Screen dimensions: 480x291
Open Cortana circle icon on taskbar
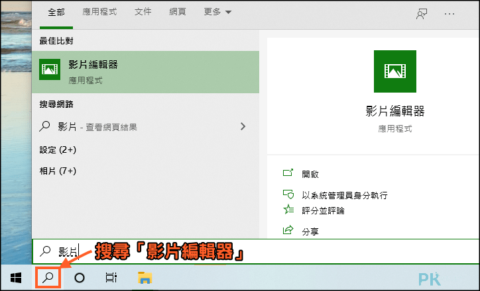pyautogui.click(x=80, y=278)
